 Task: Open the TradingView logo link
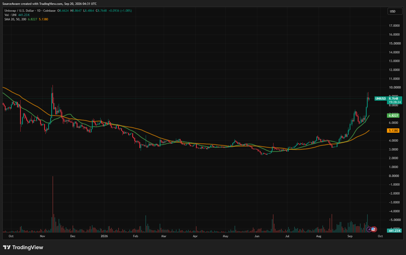coord(23,247)
